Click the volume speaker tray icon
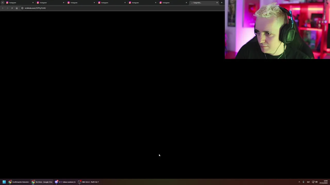Image resolution: width=330 pixels, height=185 pixels. (x=316, y=182)
